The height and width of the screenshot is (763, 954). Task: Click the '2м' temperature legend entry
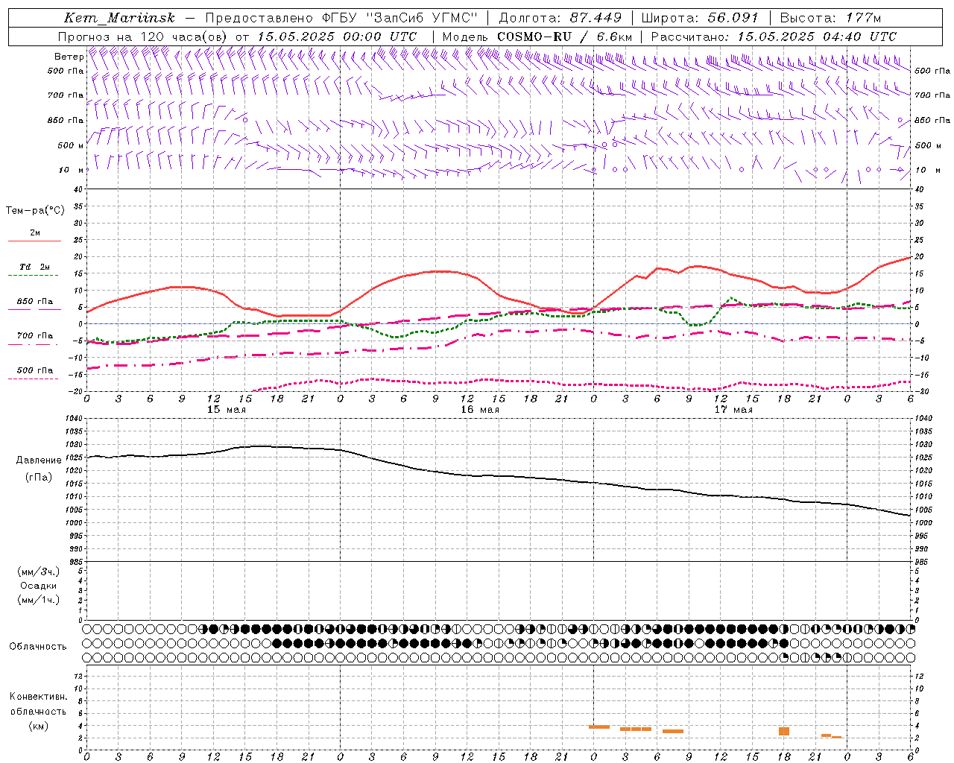point(35,233)
